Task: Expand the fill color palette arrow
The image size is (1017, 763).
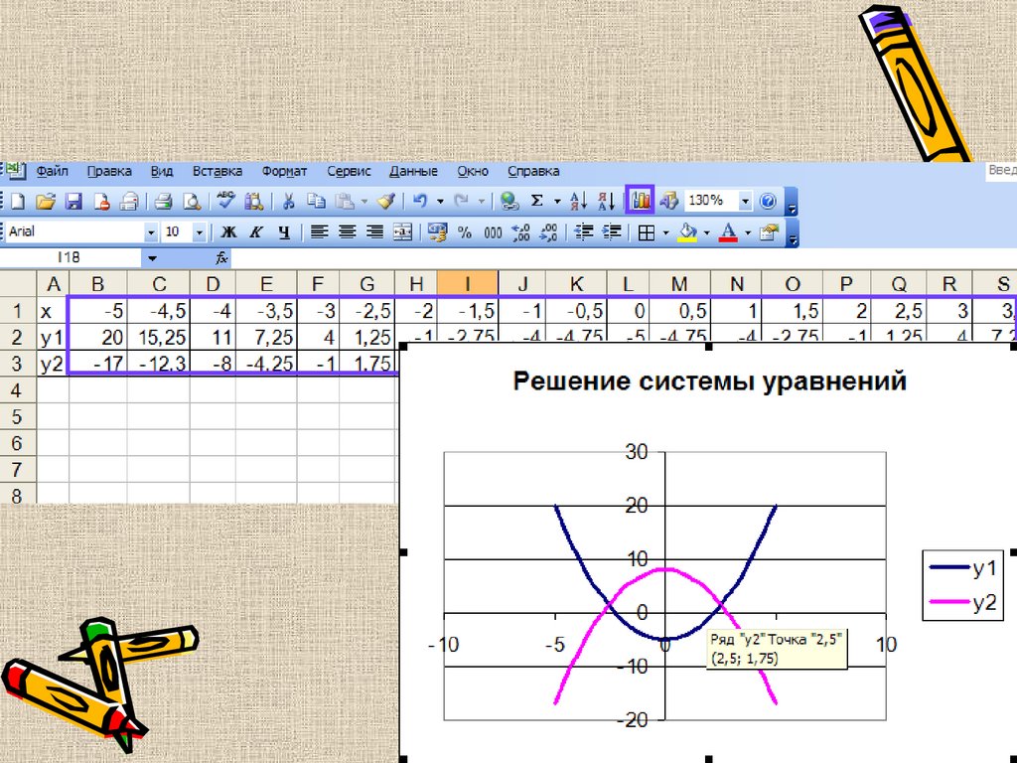Action: click(707, 232)
